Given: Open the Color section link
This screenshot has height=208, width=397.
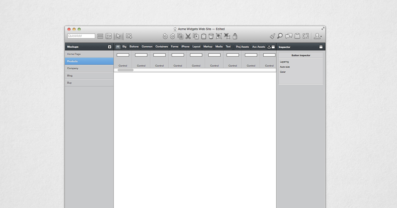Looking at the screenshot, I should pos(283,72).
